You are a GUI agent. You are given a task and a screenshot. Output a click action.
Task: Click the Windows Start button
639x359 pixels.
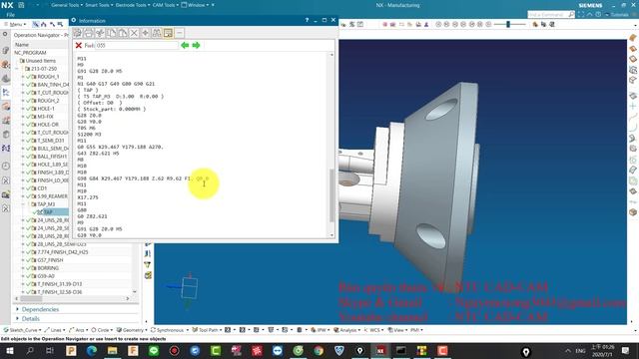click(x=9, y=350)
